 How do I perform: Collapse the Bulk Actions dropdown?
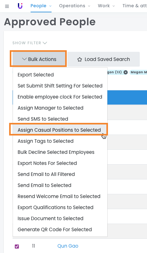(x=39, y=59)
